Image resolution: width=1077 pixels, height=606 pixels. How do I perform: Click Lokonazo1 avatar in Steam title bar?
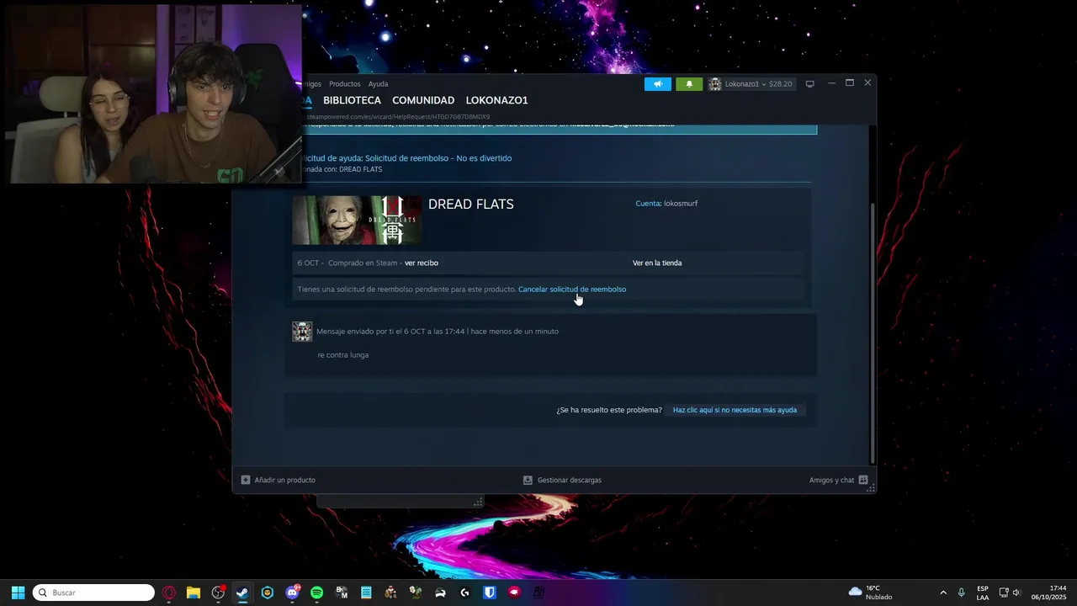tap(715, 84)
